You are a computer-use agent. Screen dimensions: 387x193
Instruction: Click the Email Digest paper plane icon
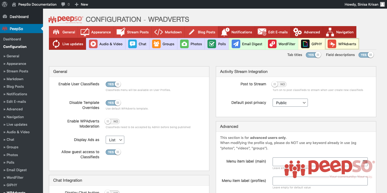point(236,44)
